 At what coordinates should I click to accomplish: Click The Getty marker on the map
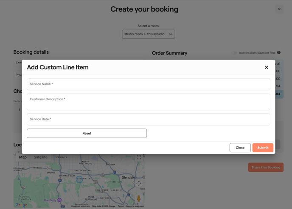click(59, 200)
